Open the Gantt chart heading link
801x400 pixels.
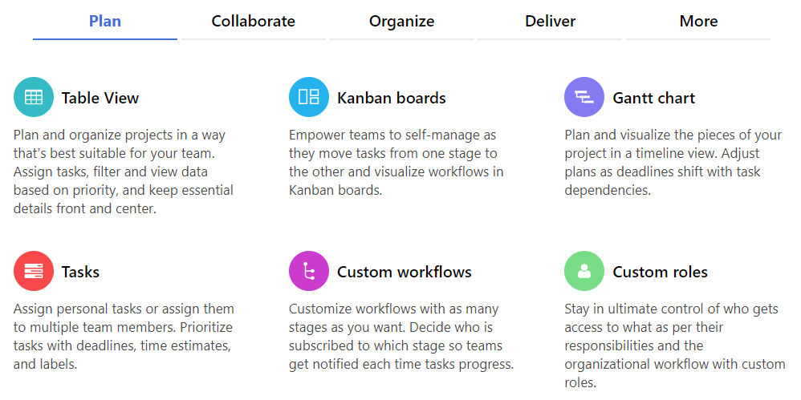(654, 98)
